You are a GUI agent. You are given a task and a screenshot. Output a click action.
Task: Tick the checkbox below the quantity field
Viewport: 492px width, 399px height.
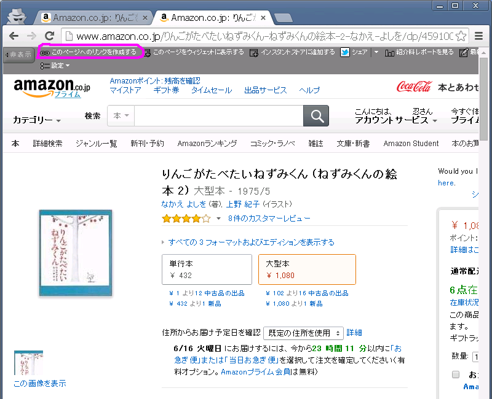(456, 374)
